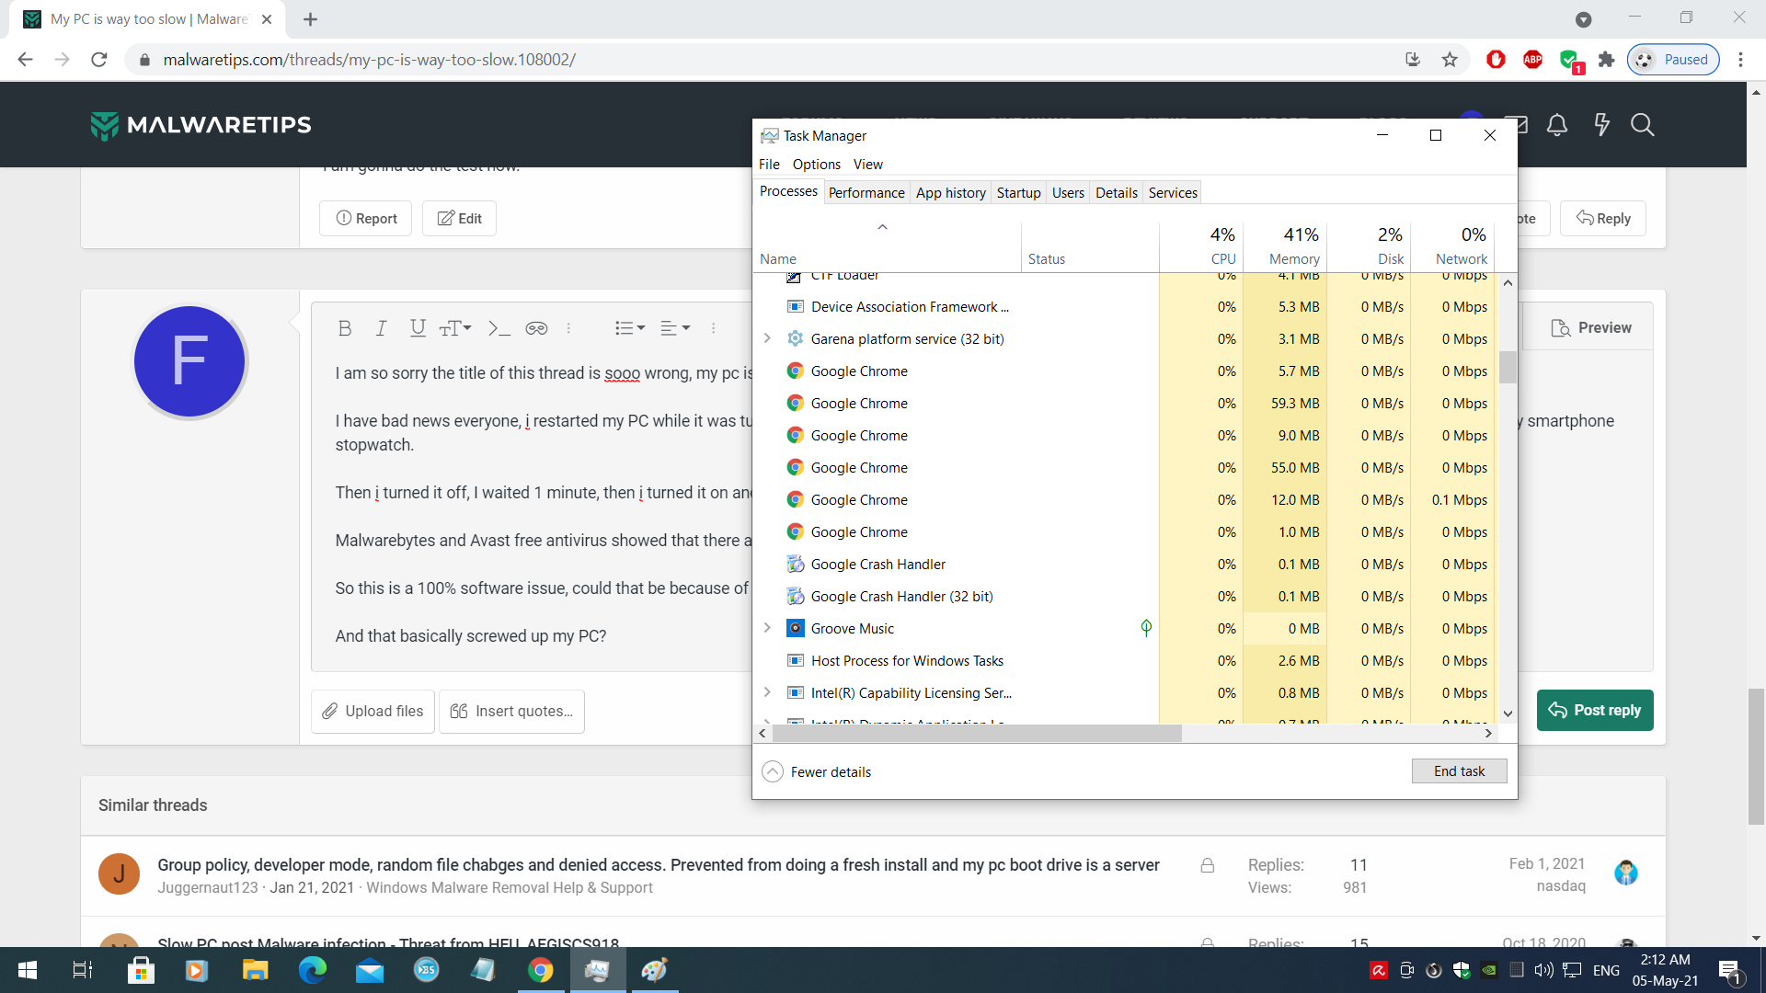Open the list formatting dropdown
This screenshot has width=1766, height=993.
click(x=630, y=328)
